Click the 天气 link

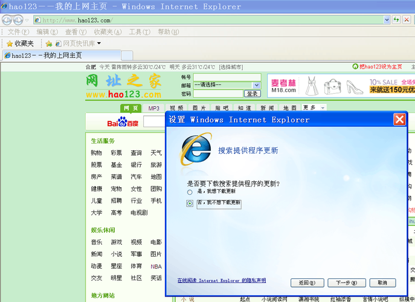156,153
